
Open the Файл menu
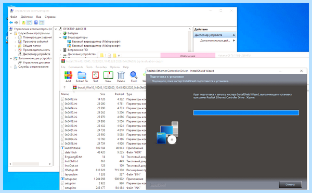tap(14, 17)
